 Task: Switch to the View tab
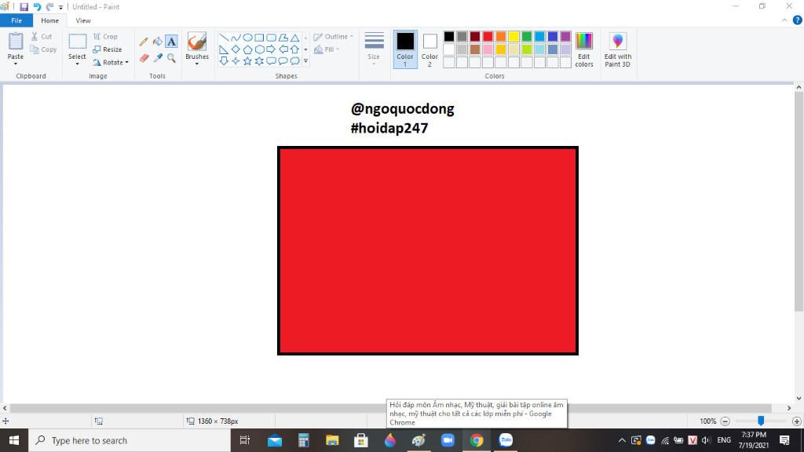click(x=83, y=20)
